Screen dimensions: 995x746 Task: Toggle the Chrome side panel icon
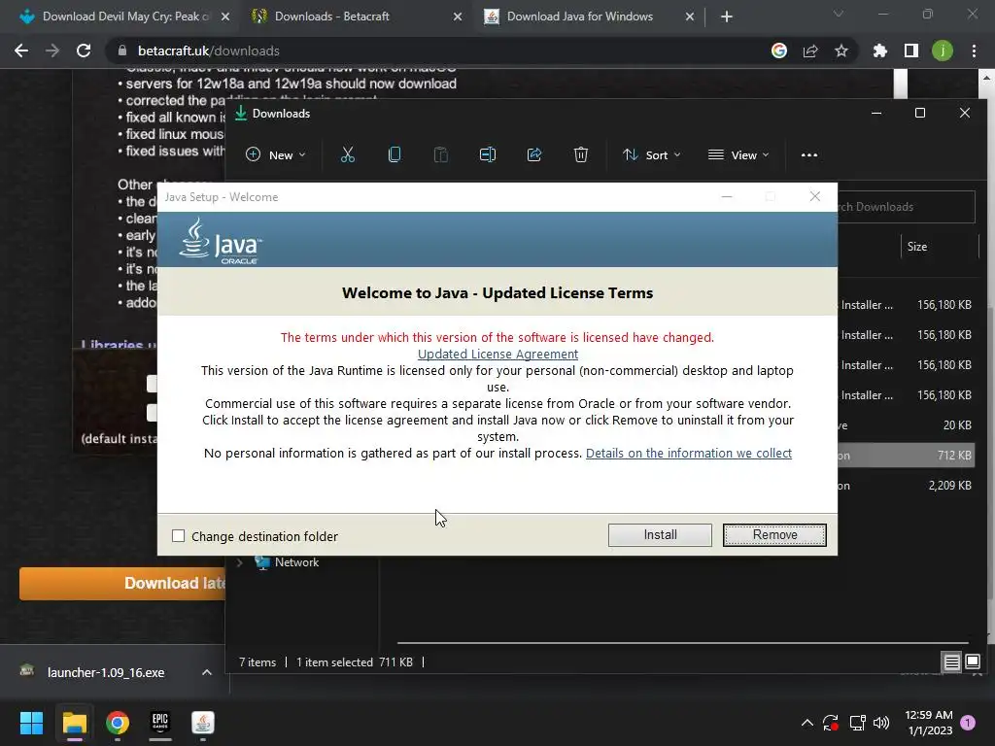click(911, 51)
